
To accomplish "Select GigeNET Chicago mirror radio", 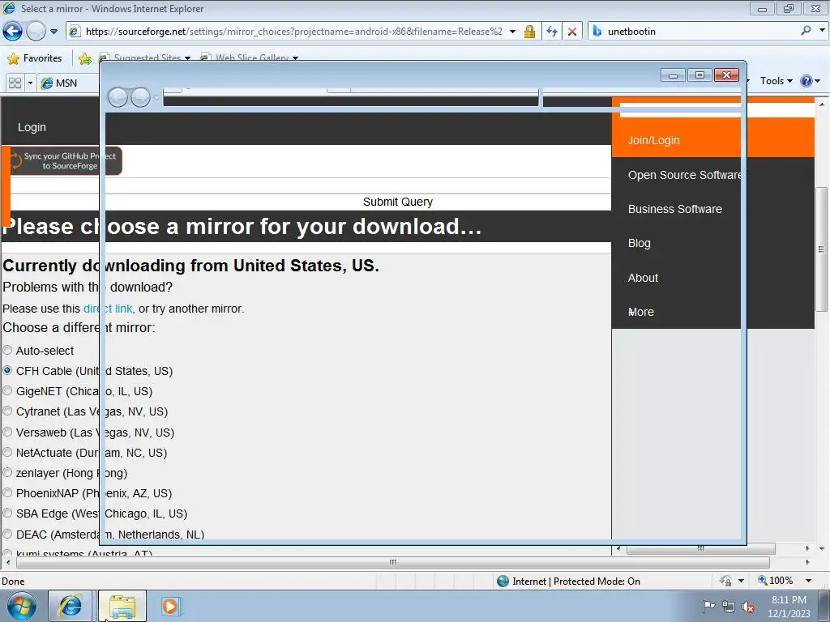I will click(7, 391).
